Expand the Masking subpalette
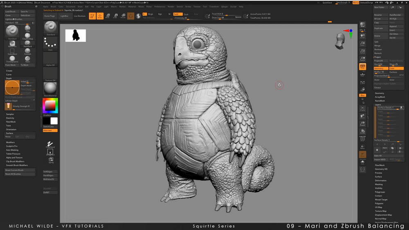Screen dimensions: 409x230 pos(379,184)
